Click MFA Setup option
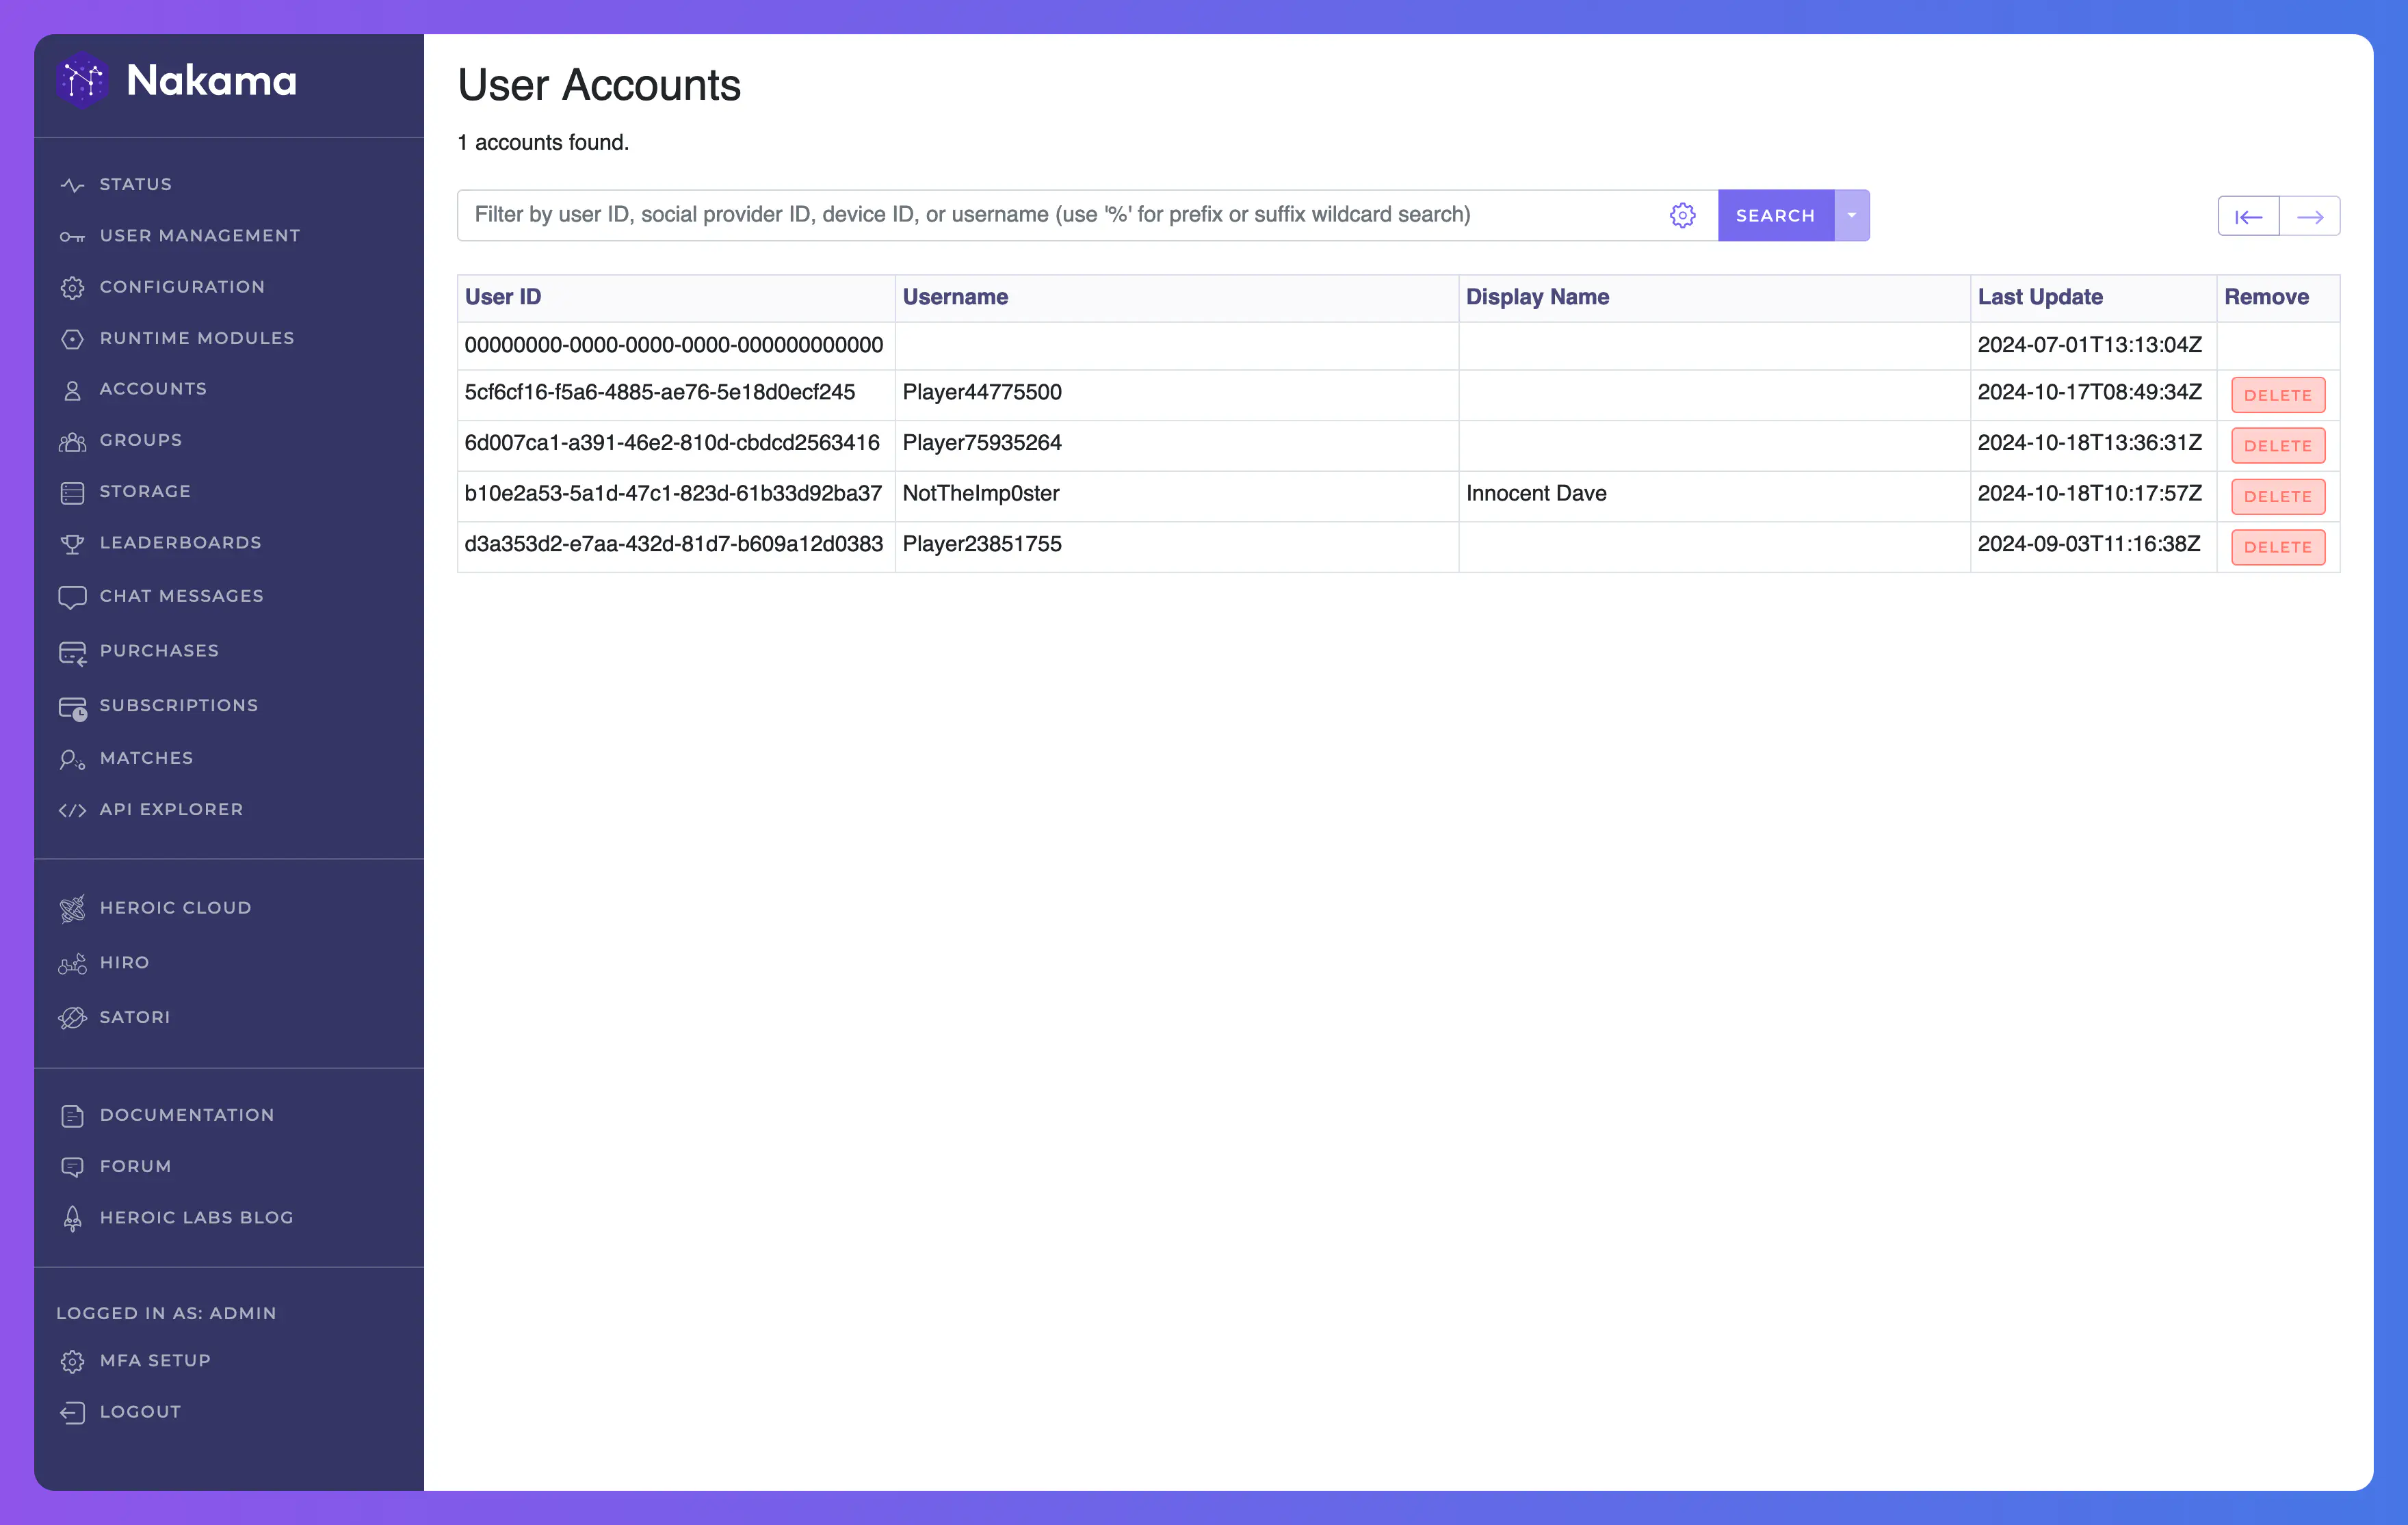Screen dimensions: 2408x1525 coord(155,1360)
